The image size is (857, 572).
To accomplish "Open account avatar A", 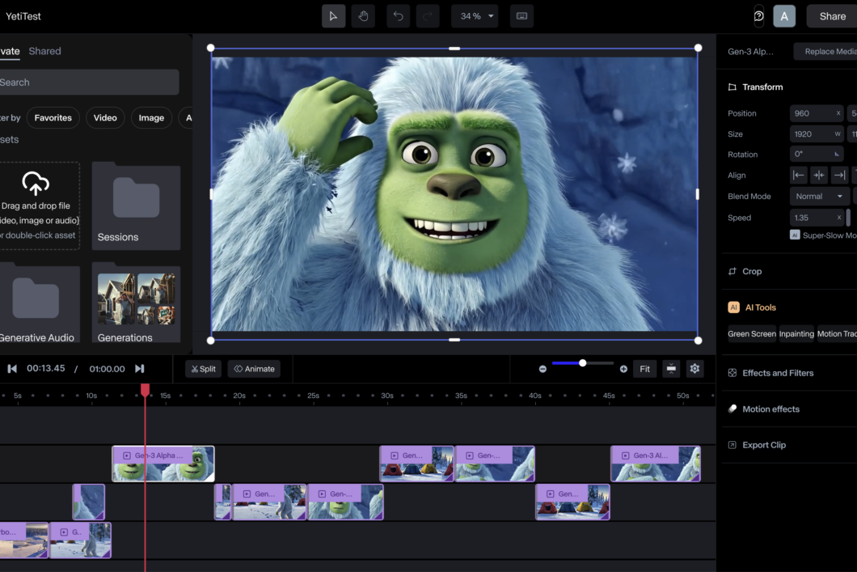I will [783, 16].
